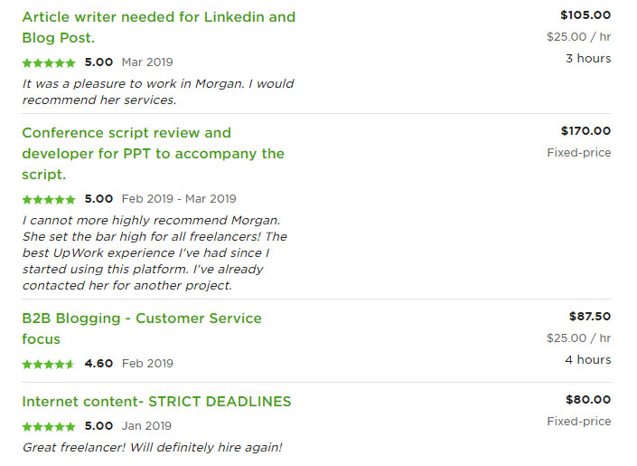
Task: Click star rating of Article writer job
Action: click(x=49, y=62)
